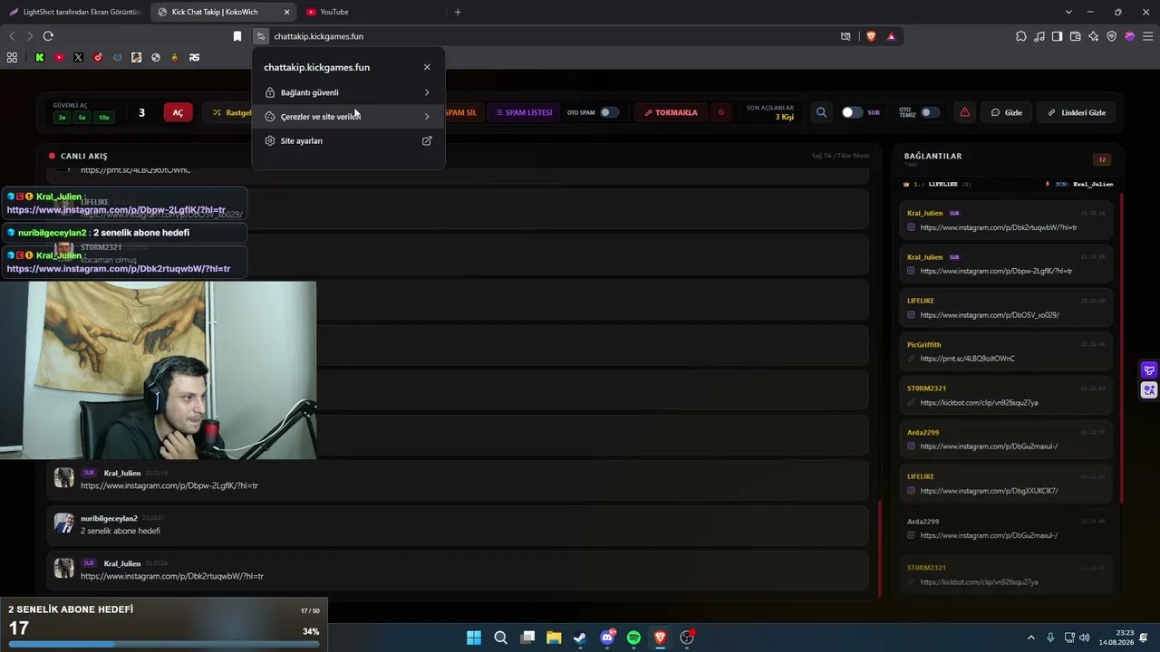Image resolution: width=1160 pixels, height=652 pixels.
Task: Expand Bağlantı güvenli connection details
Action: [348, 92]
